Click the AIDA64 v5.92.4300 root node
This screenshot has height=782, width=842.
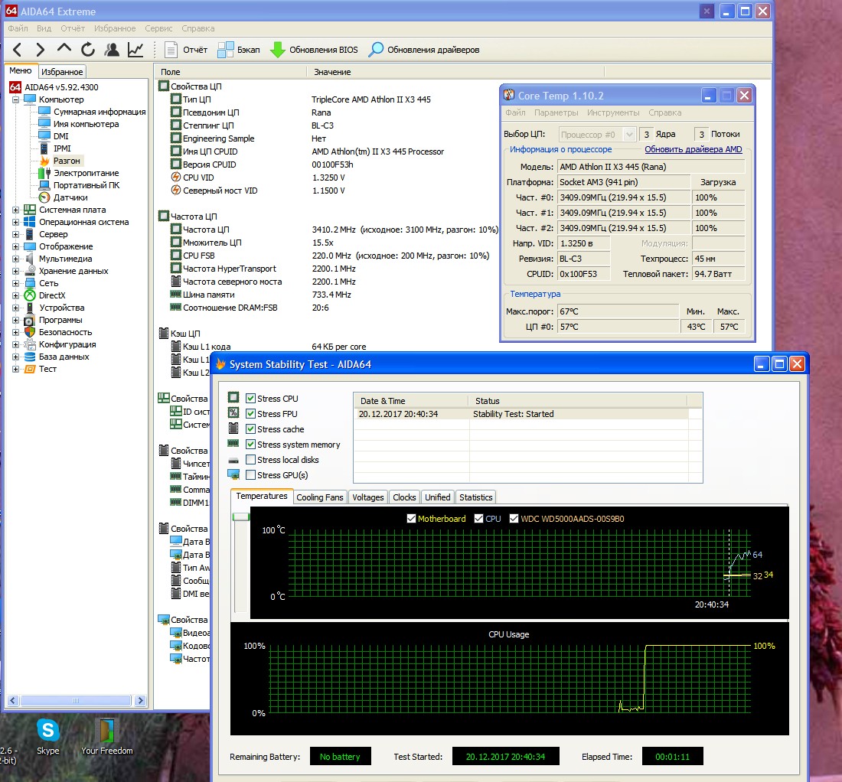click(60, 87)
